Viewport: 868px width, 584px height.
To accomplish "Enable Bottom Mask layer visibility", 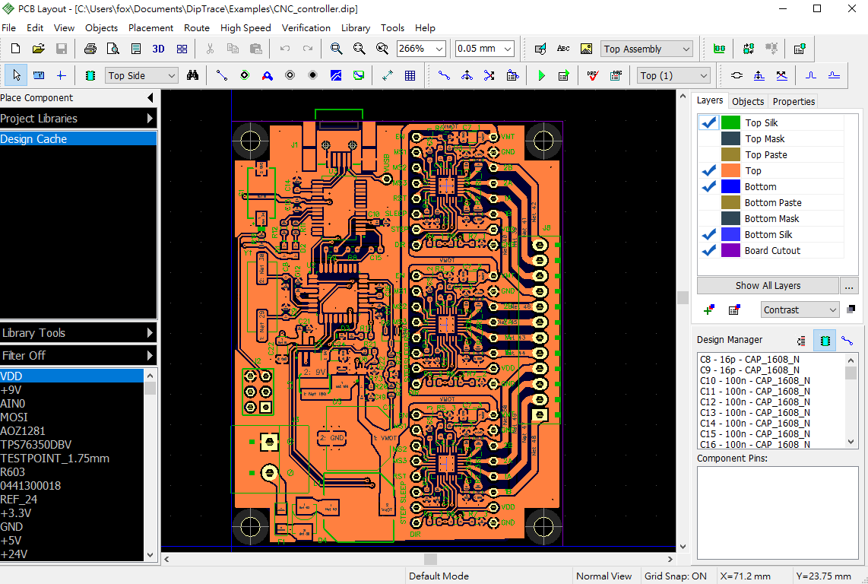I will click(709, 218).
